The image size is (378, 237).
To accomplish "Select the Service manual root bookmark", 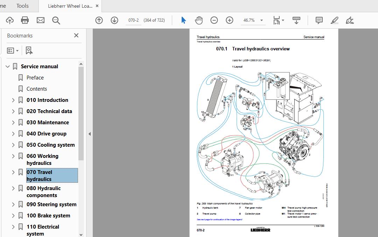I will (x=39, y=66).
